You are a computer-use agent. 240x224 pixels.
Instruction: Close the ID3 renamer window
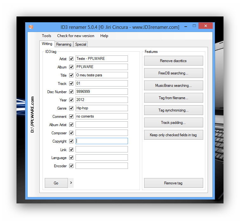coord(206,26)
